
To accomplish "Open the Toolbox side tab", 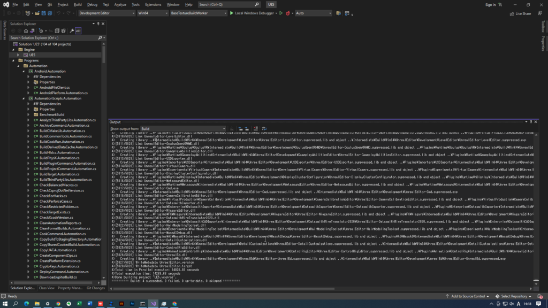I will [543, 26].
